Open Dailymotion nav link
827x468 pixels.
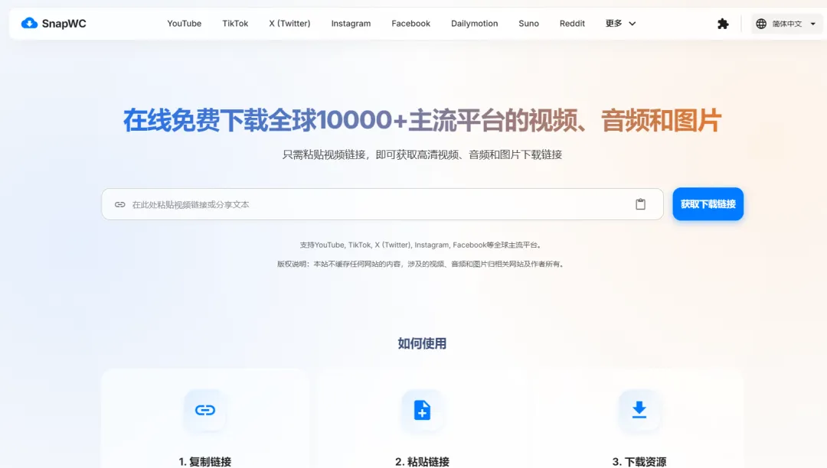(474, 24)
